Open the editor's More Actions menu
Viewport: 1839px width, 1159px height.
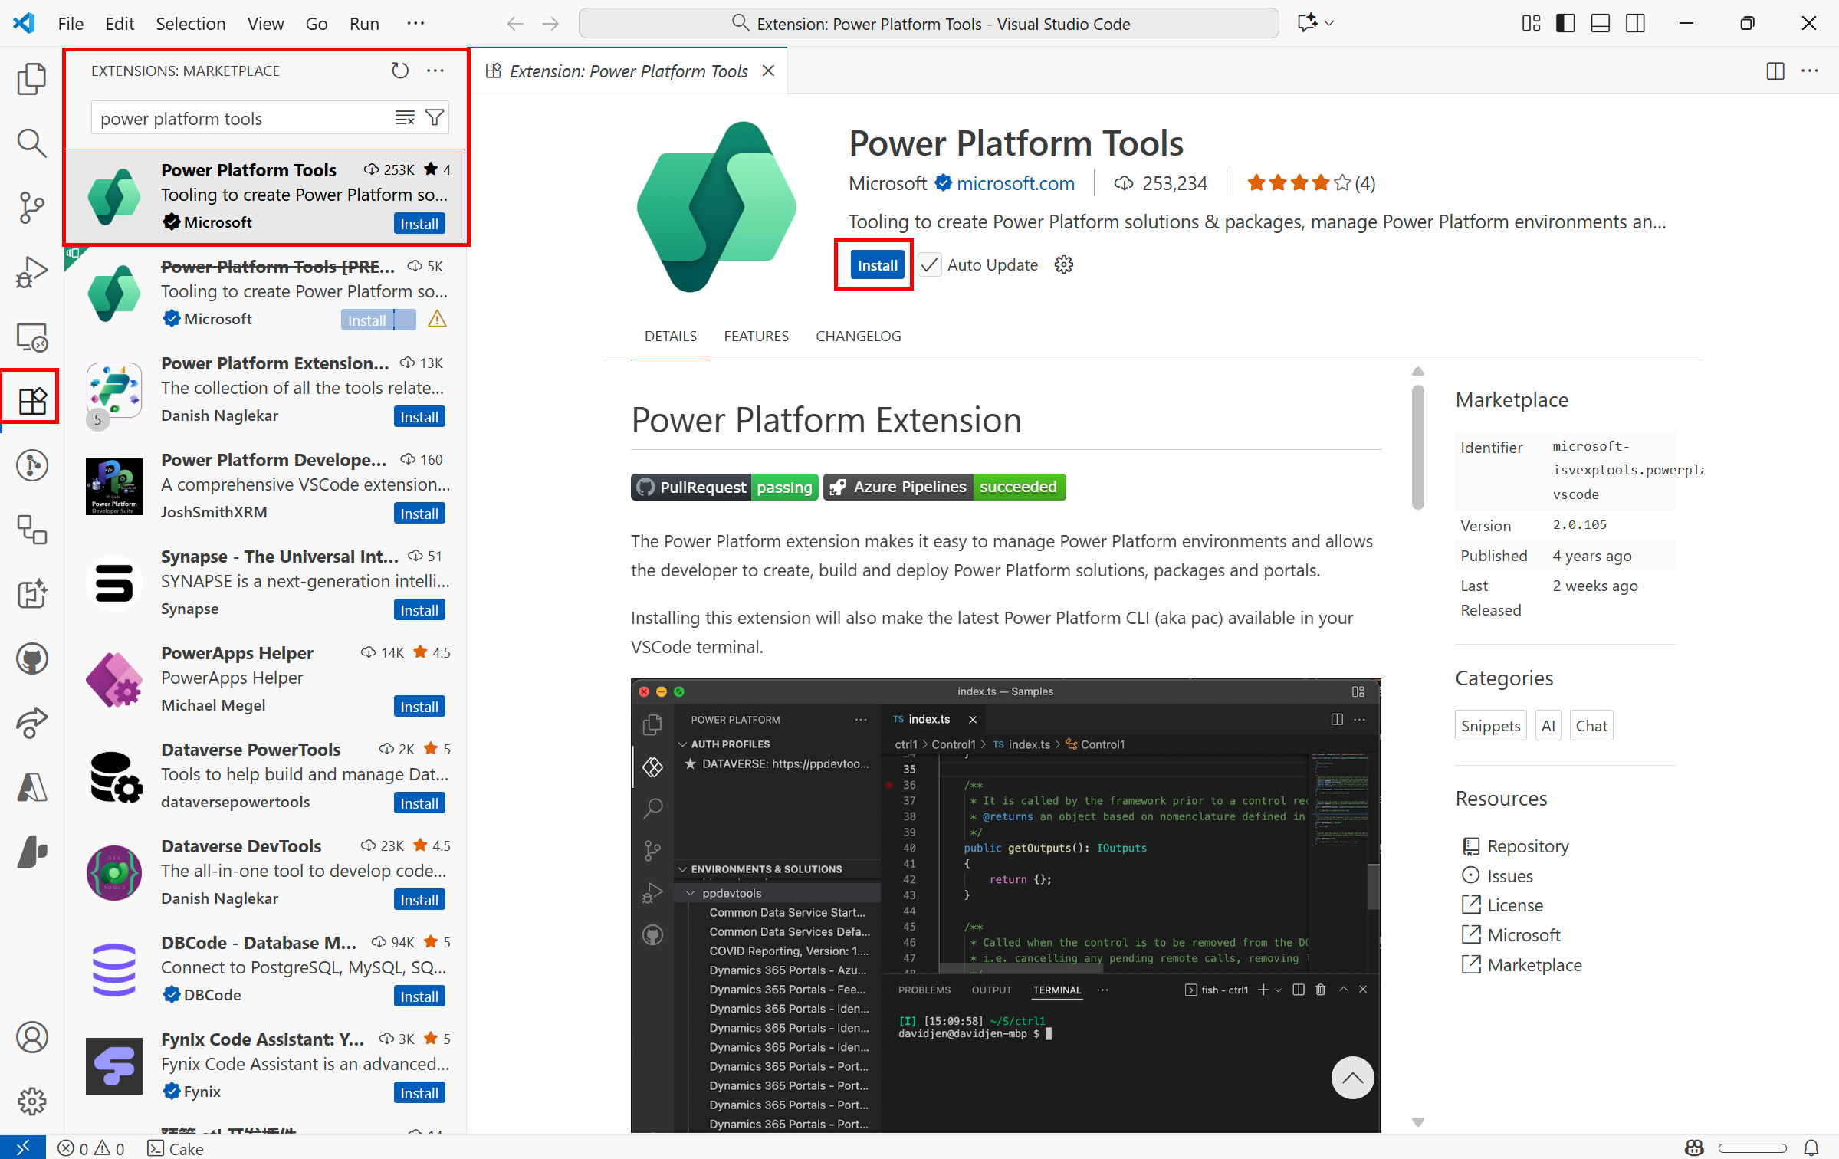pyautogui.click(x=1810, y=71)
